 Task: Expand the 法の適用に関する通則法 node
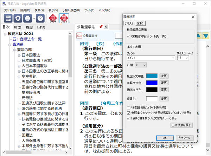click(x=19, y=109)
